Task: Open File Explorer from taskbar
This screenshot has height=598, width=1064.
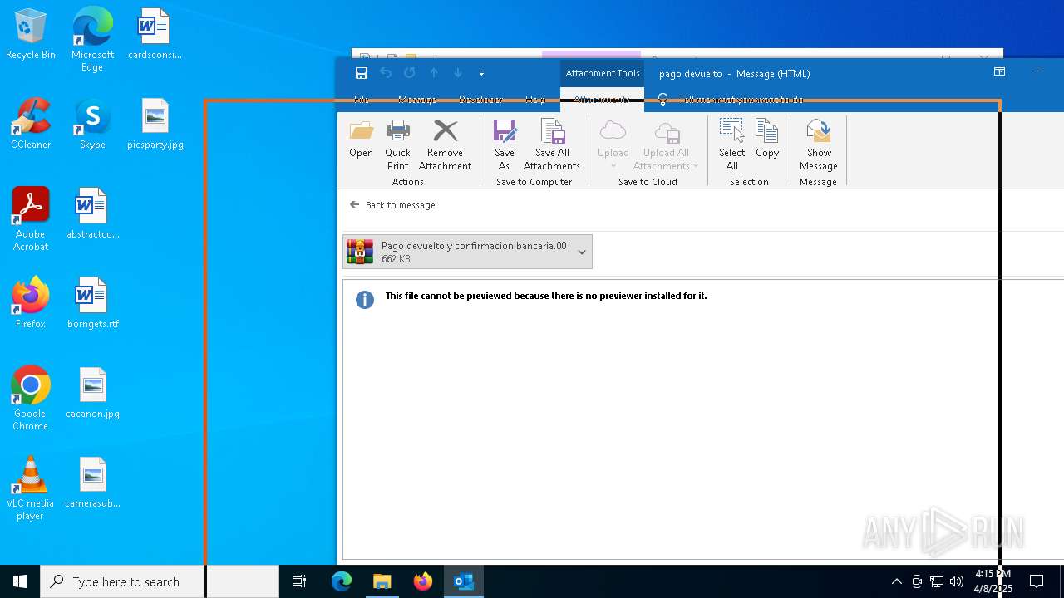Action: tap(382, 581)
